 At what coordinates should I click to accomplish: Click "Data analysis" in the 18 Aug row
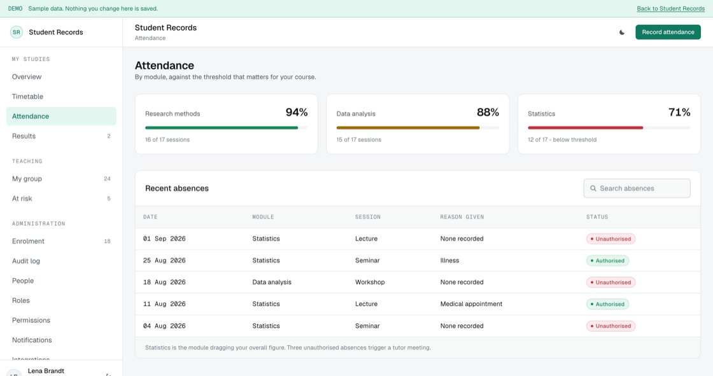272,282
